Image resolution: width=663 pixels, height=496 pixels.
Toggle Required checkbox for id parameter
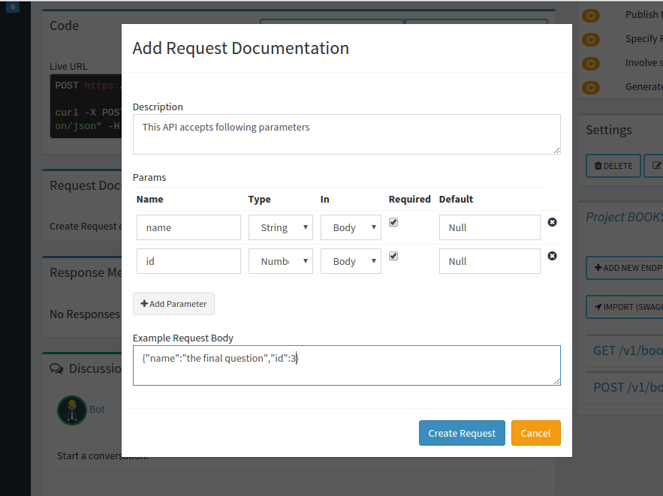393,256
